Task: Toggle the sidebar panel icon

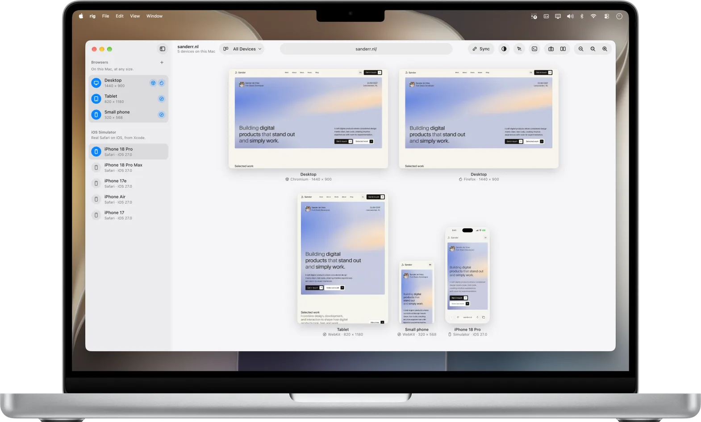Action: [163, 49]
